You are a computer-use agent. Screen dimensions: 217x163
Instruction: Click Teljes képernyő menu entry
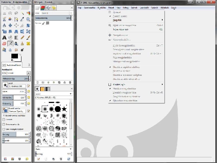pos(136,29)
